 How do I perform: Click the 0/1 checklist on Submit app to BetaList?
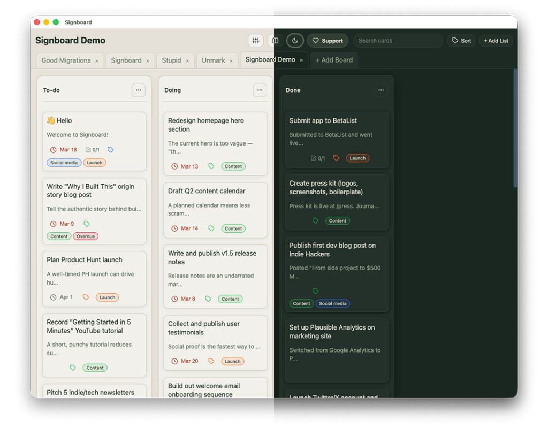pyautogui.click(x=318, y=158)
